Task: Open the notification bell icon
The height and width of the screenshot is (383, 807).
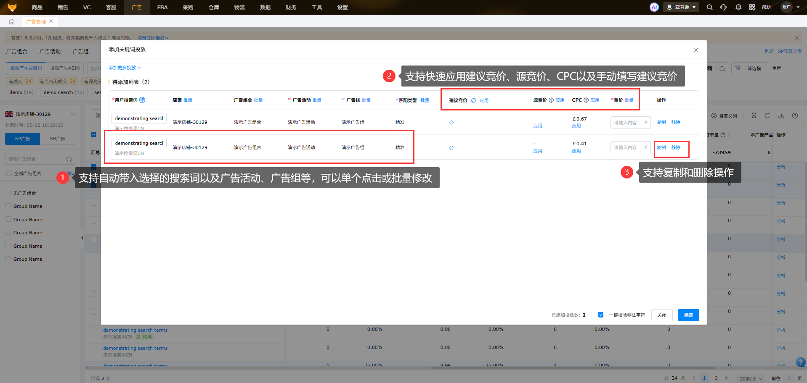Action: pos(738,7)
